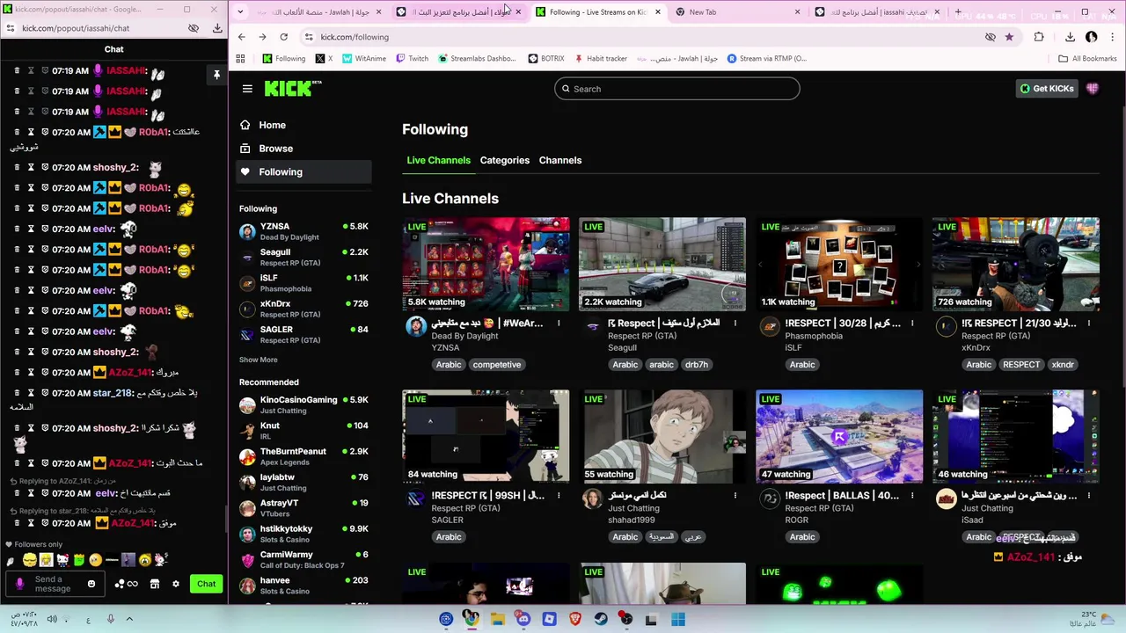Open Brave browser from the taskbar
This screenshot has height=633, width=1126.
pyautogui.click(x=575, y=619)
